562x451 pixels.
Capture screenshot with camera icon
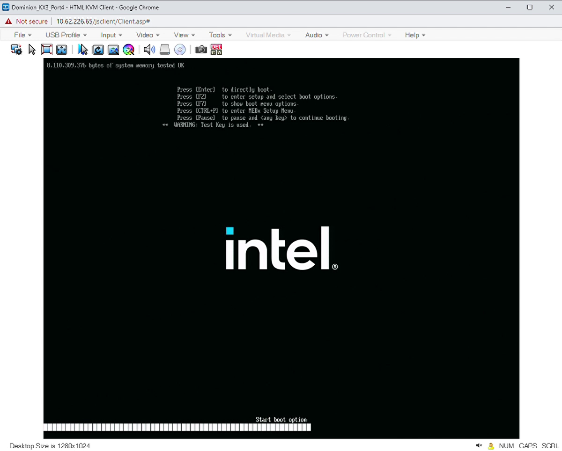(201, 50)
